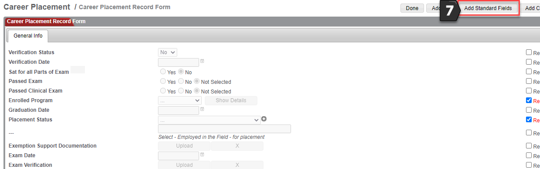Open Placement Status dropdown
The width and height of the screenshot is (540, 169).
pos(209,120)
